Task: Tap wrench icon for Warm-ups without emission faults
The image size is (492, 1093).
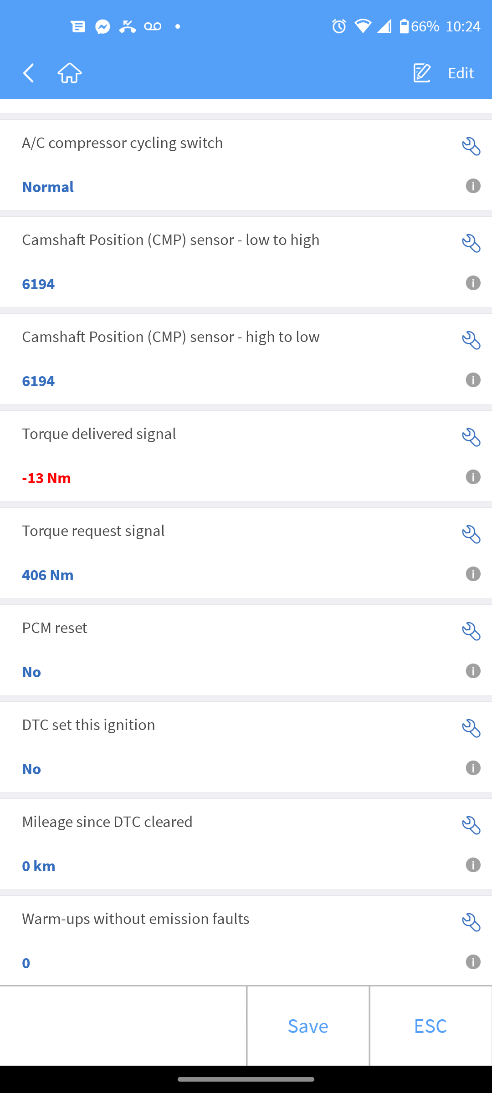Action: [471, 923]
